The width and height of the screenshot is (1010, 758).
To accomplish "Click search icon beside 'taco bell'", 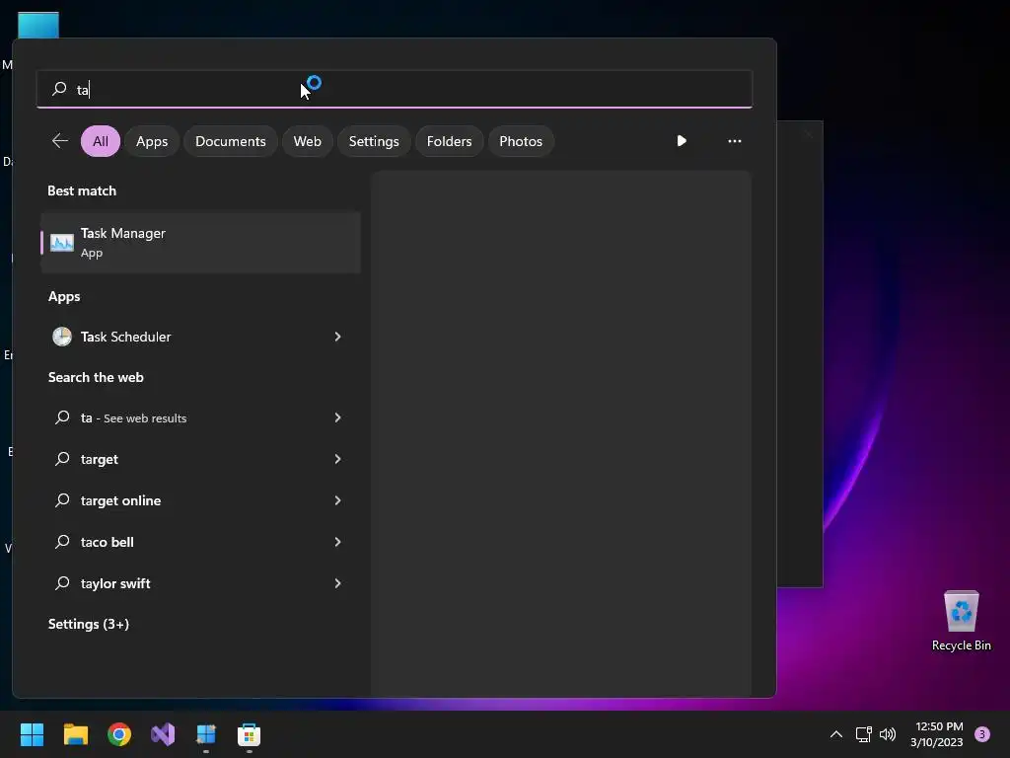I will pos(62,542).
